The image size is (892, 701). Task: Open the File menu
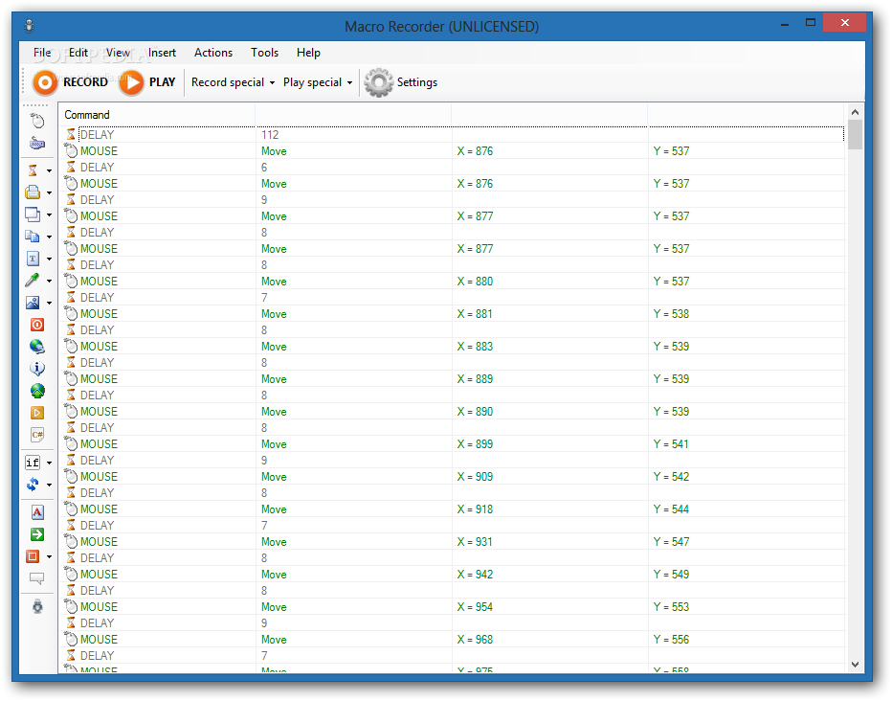42,53
